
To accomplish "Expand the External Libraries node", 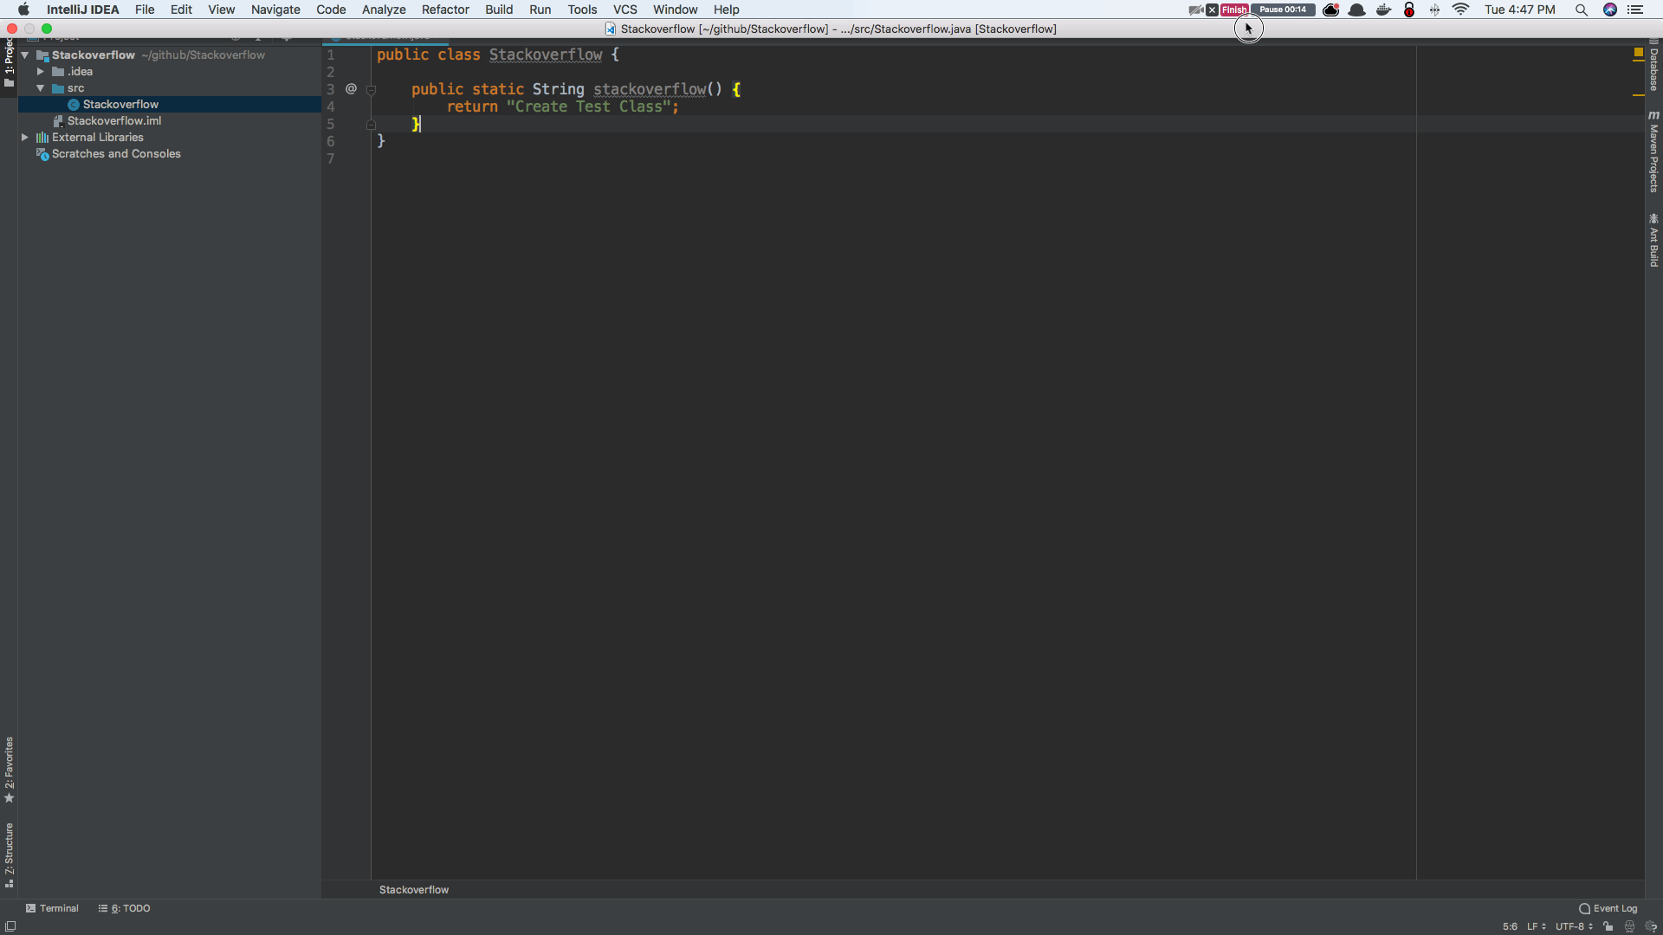I will click(x=25, y=137).
